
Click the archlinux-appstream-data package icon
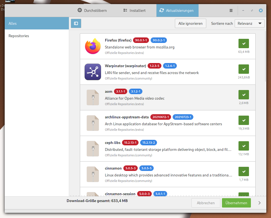93,123
